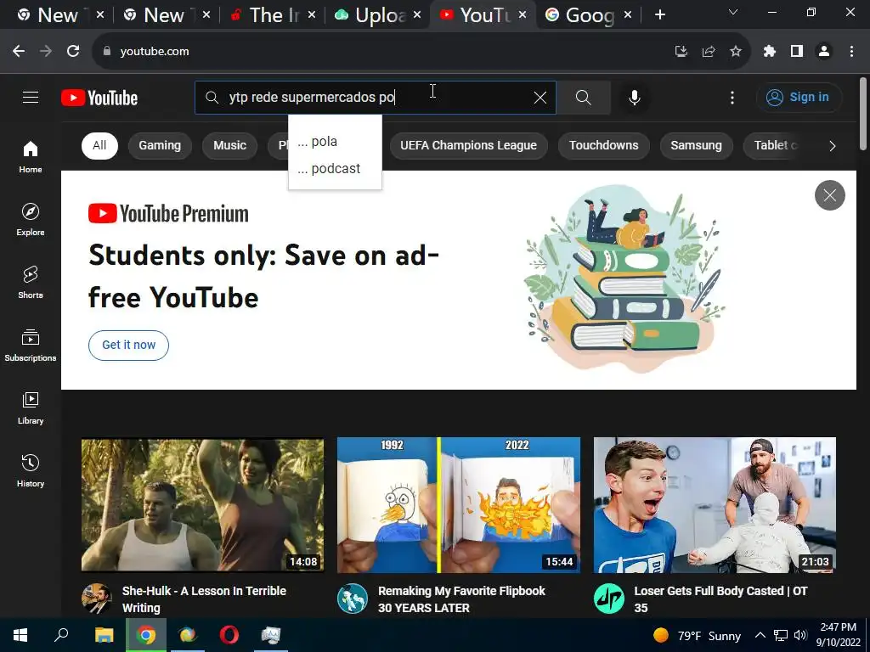Open the Windows Start menu
The image size is (870, 652).
point(20,635)
